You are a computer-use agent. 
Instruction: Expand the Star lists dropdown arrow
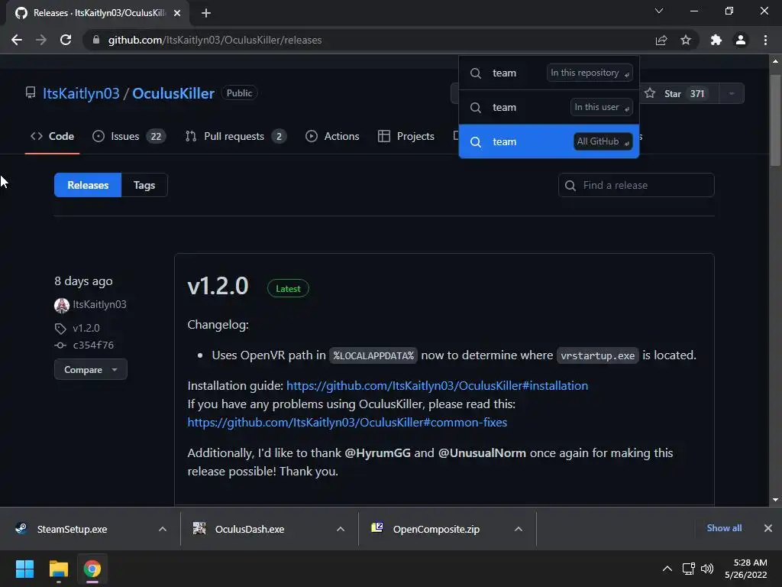point(732,94)
